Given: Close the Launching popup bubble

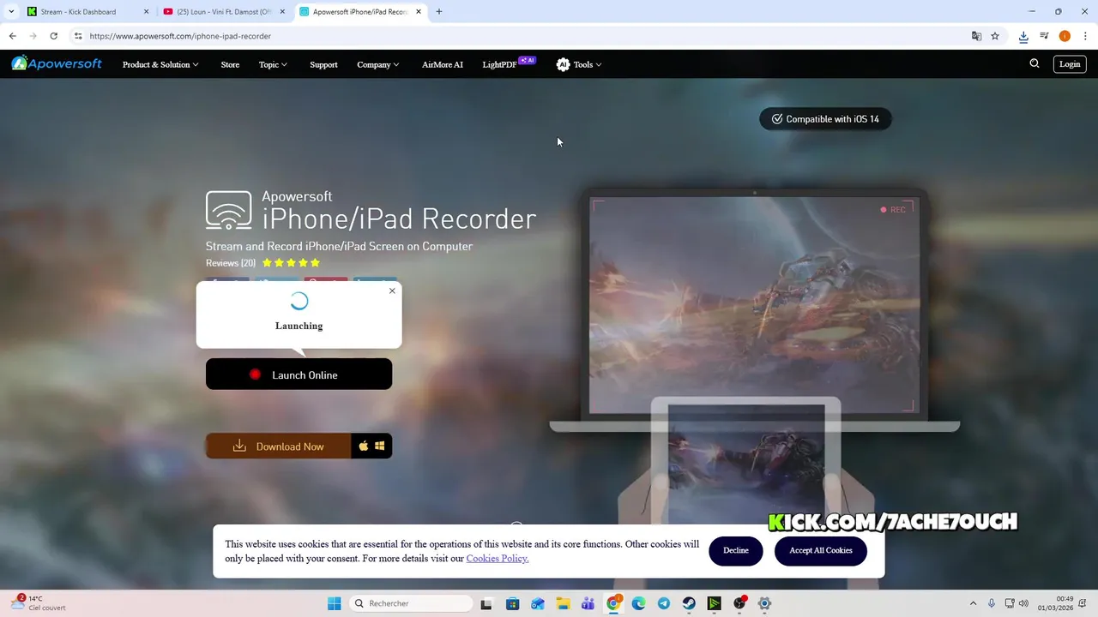Looking at the screenshot, I should (392, 291).
